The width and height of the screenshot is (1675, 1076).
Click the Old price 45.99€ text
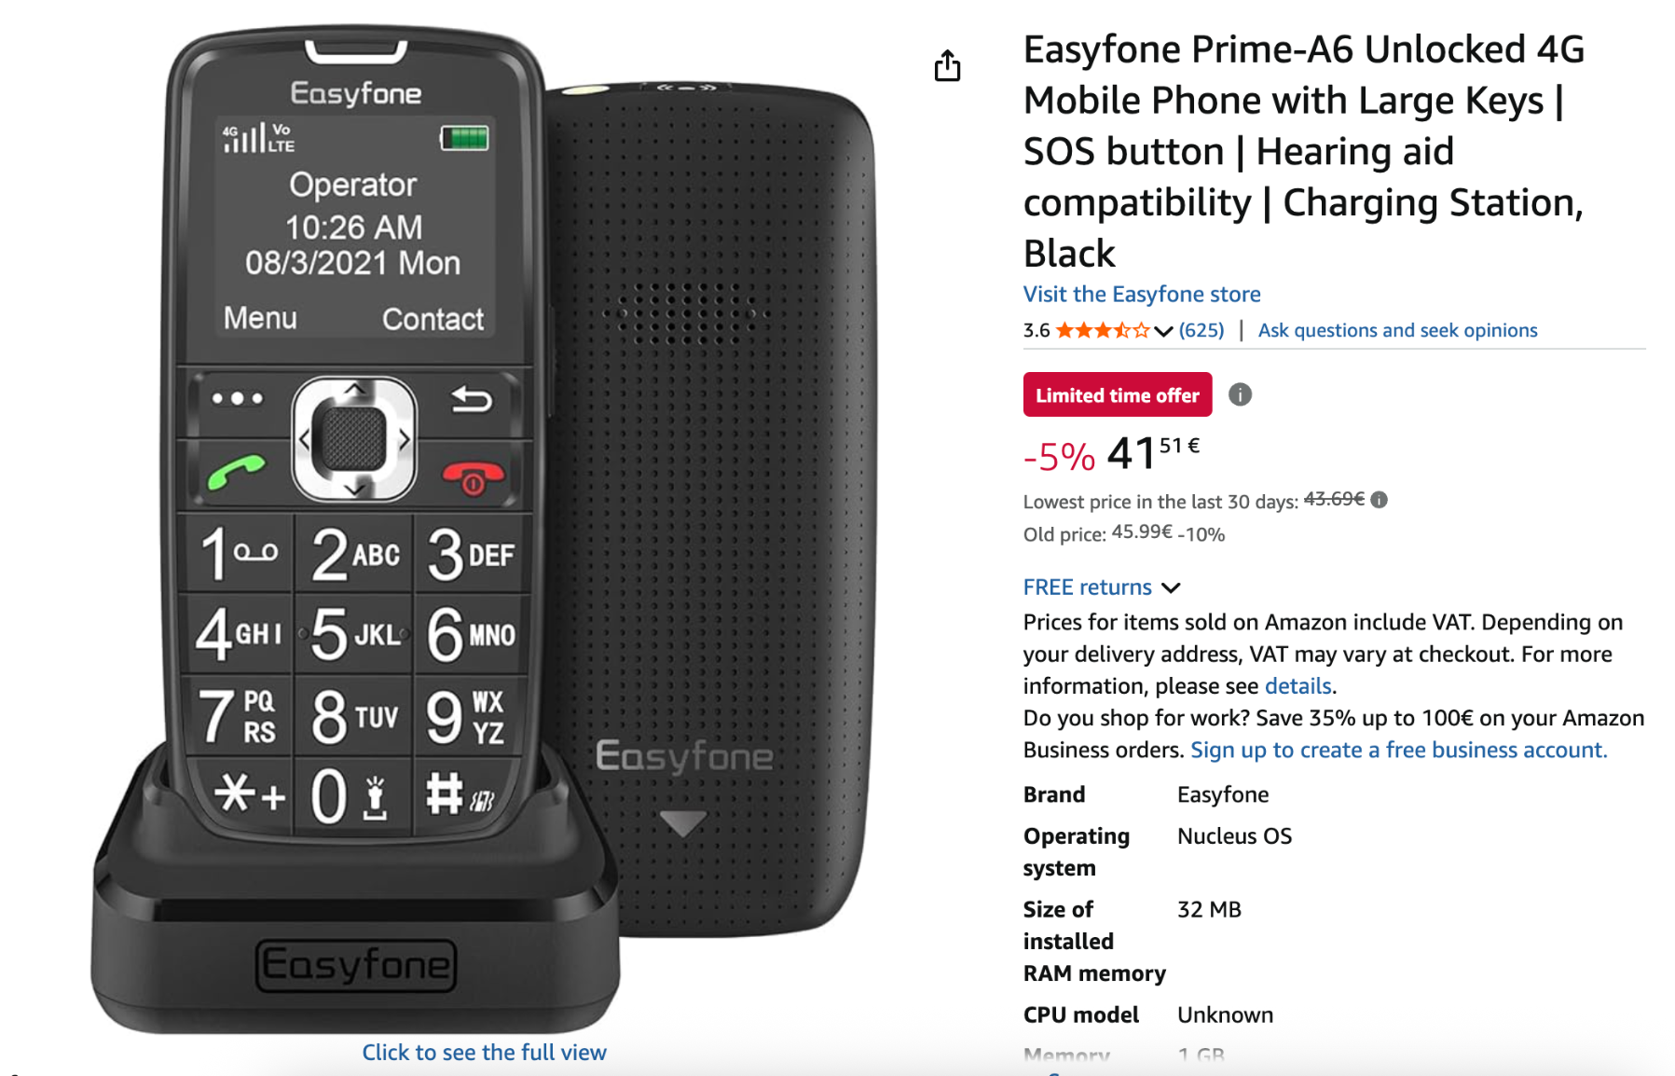click(1124, 534)
